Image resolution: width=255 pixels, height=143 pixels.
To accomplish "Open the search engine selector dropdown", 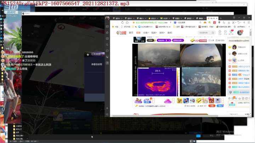I will (175, 22).
